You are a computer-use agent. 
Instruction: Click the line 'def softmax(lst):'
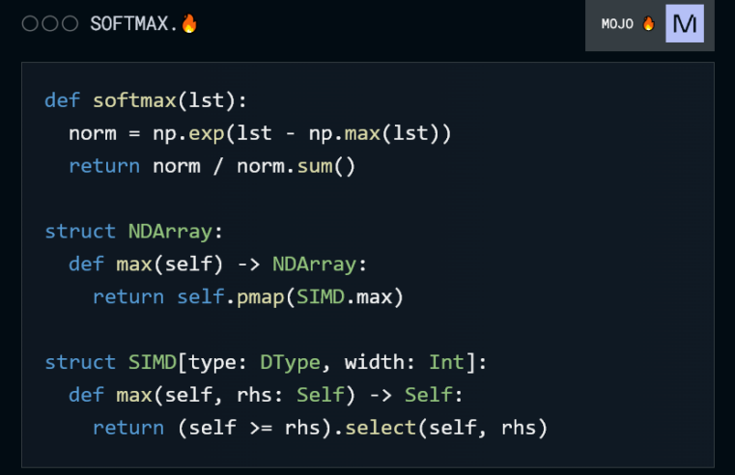(x=145, y=100)
